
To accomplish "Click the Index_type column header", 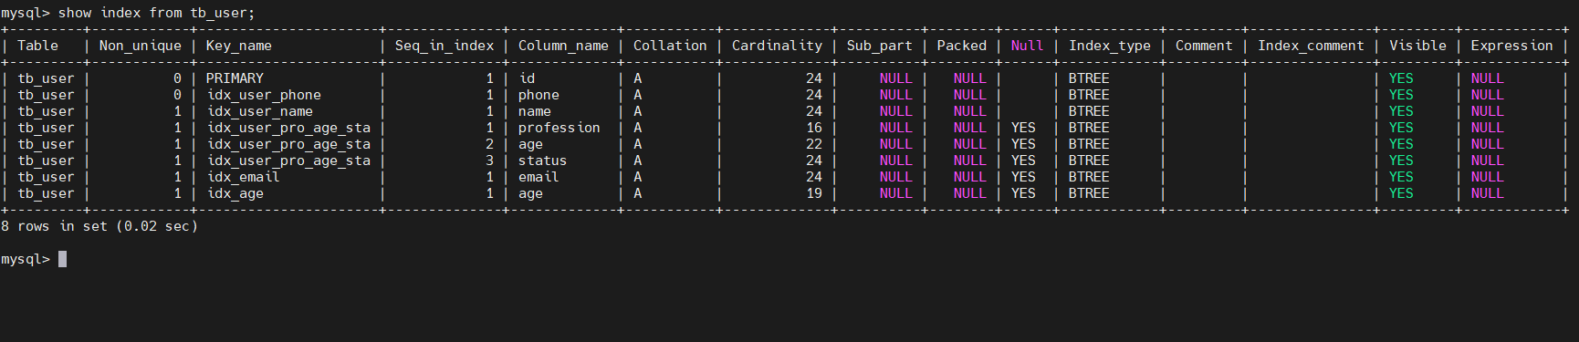I will [x=1110, y=46].
